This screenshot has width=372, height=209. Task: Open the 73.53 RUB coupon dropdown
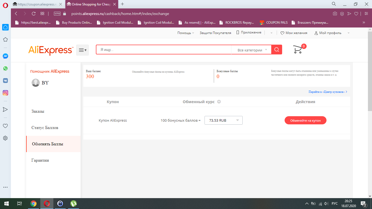tap(224, 120)
